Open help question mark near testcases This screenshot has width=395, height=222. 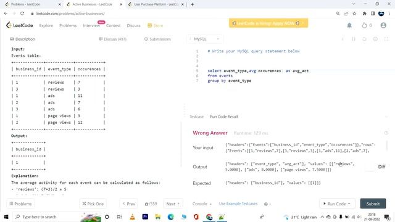tap(266, 204)
